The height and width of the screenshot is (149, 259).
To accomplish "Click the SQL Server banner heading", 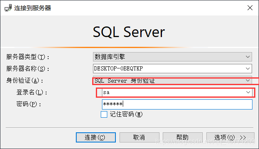I will [128, 32].
